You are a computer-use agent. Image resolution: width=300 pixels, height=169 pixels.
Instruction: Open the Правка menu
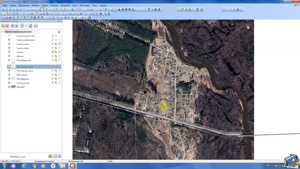pos(13,6)
